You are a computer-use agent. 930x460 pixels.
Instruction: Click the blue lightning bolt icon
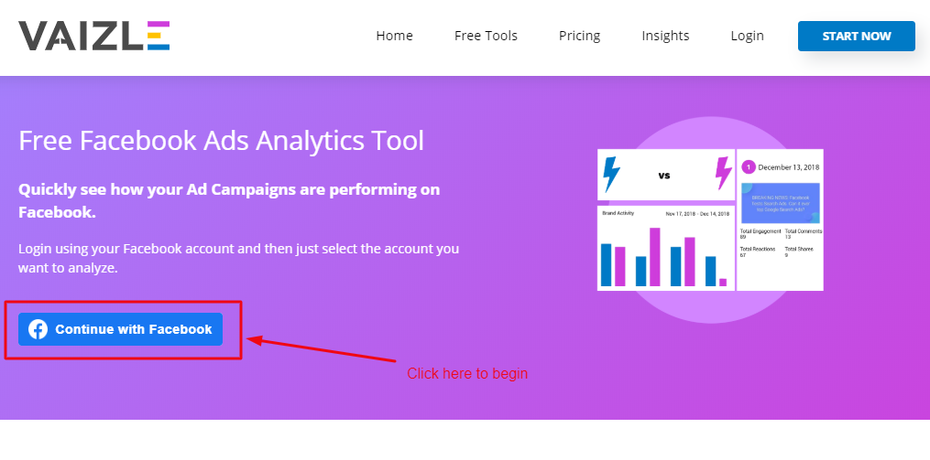611,175
